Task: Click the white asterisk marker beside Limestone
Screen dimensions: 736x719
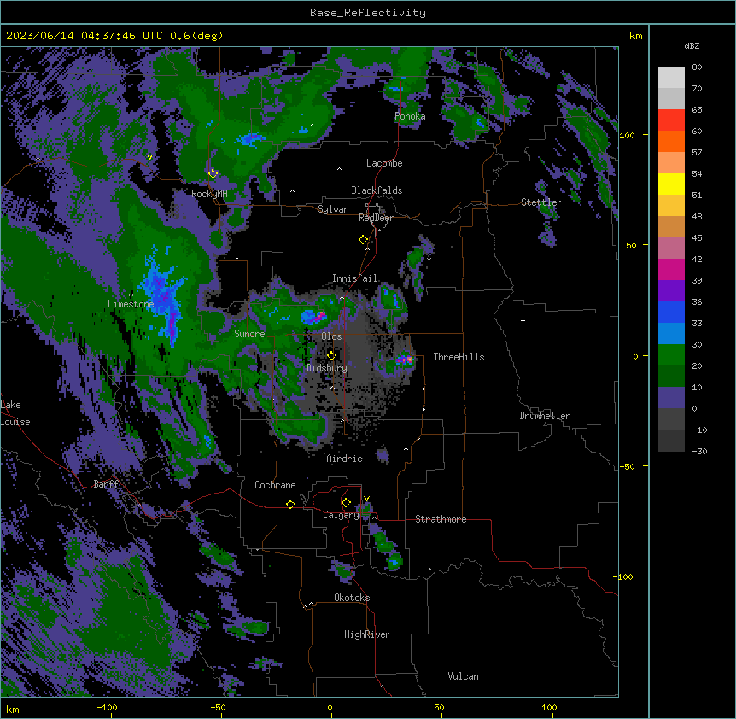Action: pyautogui.click(x=131, y=295)
